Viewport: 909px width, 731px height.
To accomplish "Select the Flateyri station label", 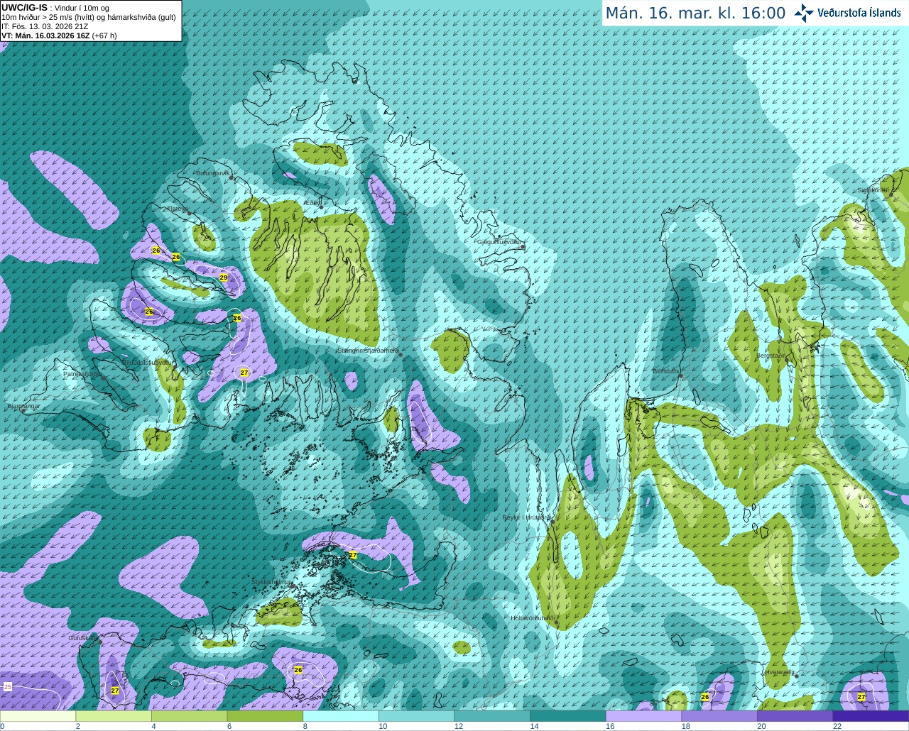I will pos(177,209).
